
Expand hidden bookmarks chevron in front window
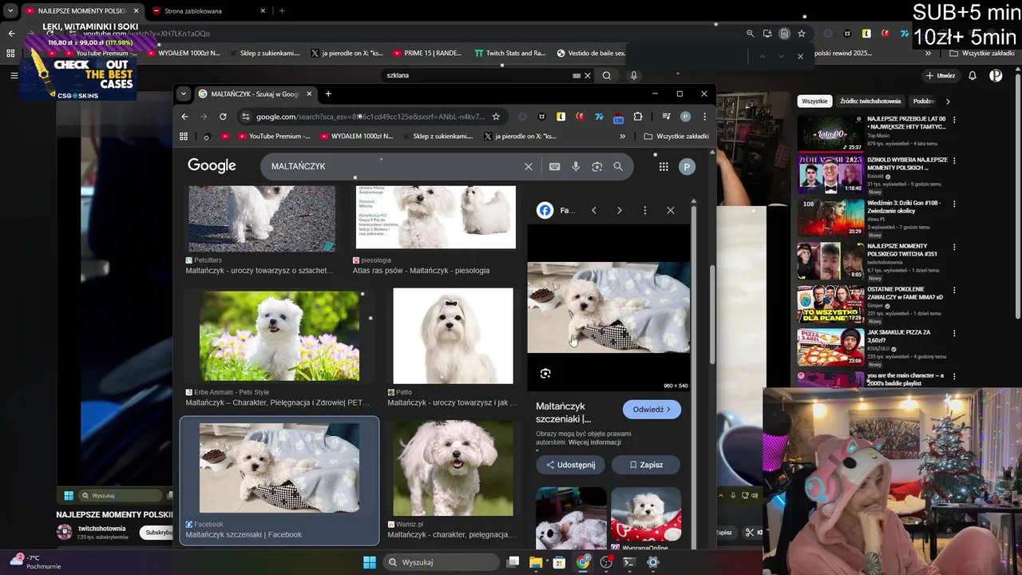point(623,137)
